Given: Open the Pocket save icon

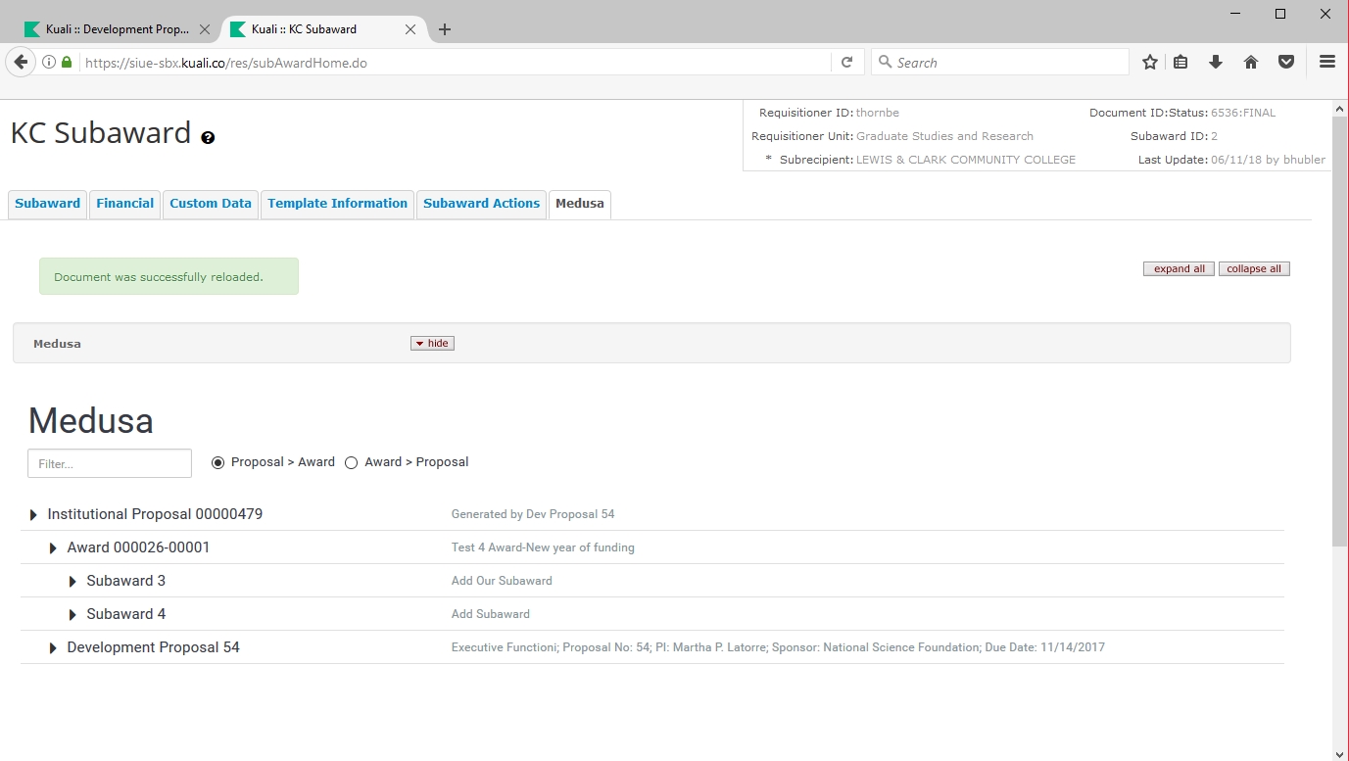Looking at the screenshot, I should (x=1286, y=62).
